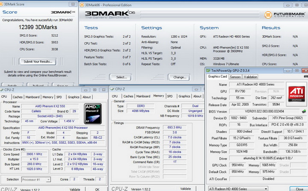The width and height of the screenshot is (308, 191).
Task: Click the GPU-Z BIOS Version field
Action: point(264,111)
